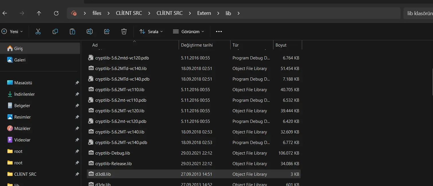Open Masaüstü in the sidebar

point(23,83)
